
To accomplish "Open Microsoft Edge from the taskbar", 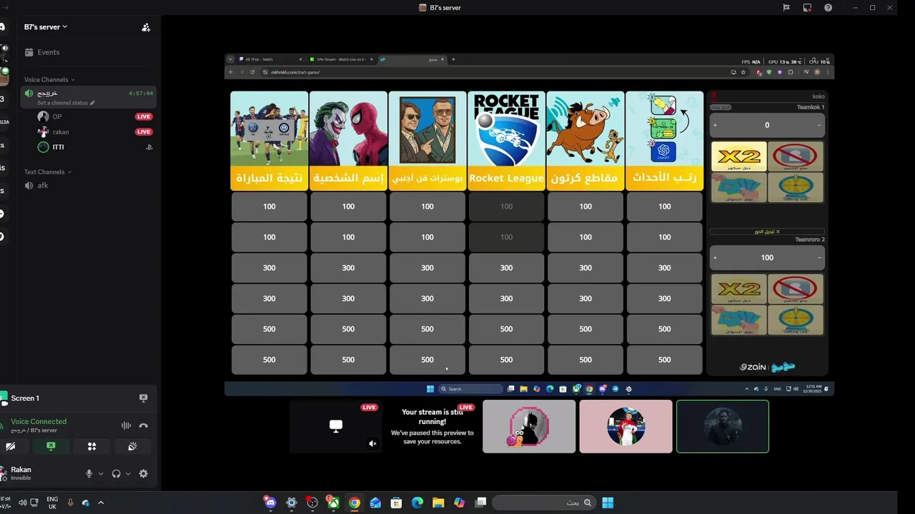I will (x=417, y=503).
